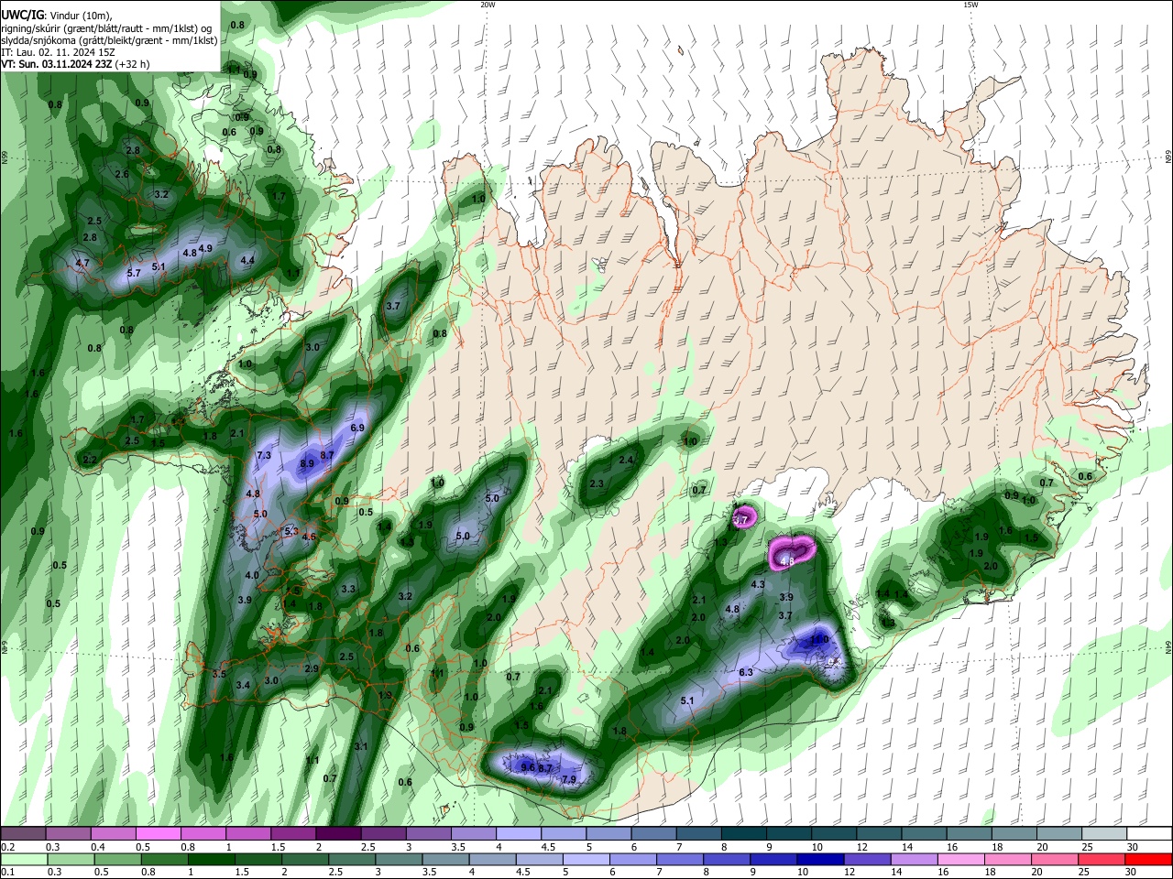Click the 3.4 precipitation value
Image resolution: width=1173 pixels, height=879 pixels.
243,685
